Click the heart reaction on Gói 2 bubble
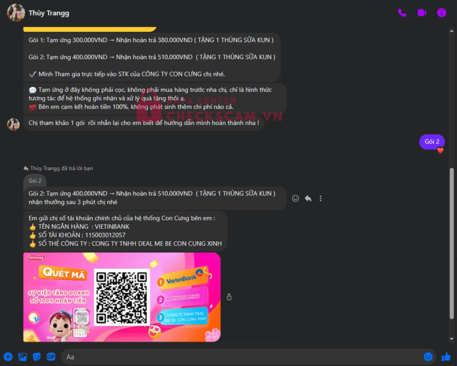Image resolution: width=457 pixels, height=366 pixels. [x=440, y=150]
